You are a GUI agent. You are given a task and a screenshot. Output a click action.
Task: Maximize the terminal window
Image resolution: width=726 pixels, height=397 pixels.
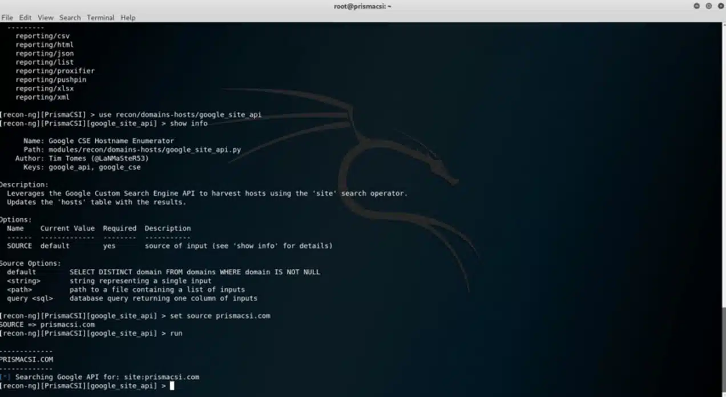click(x=708, y=6)
